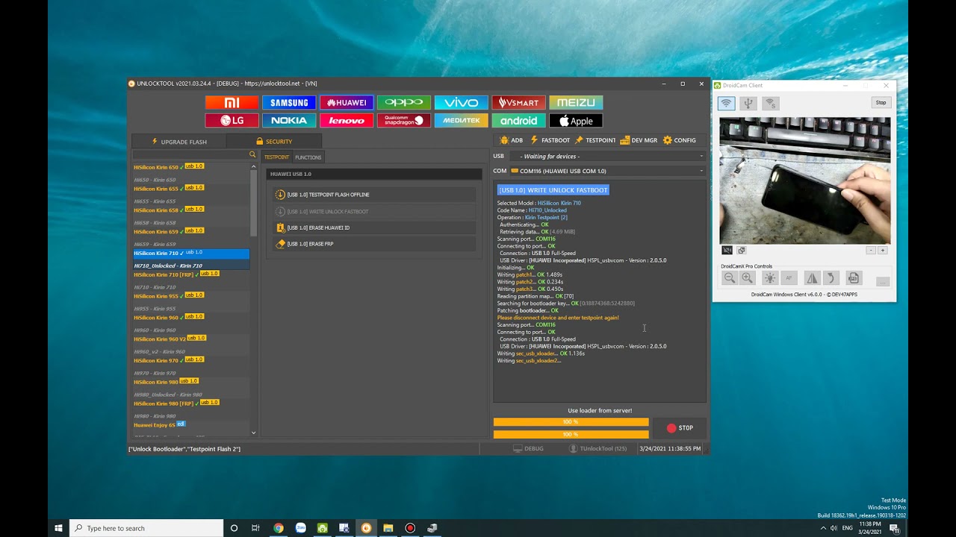Toggle DroidCam video preview off
Viewport: 956px width, 537px height.
(x=727, y=251)
